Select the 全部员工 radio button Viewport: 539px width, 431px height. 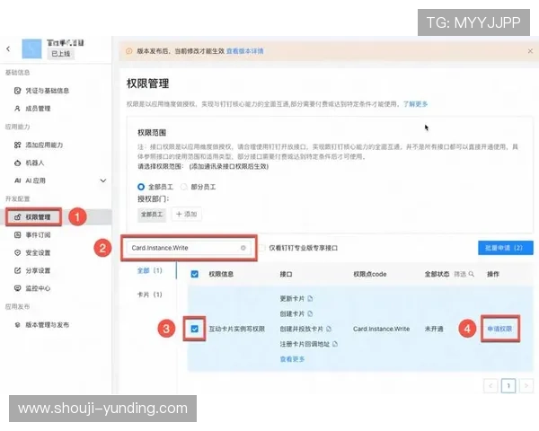click(141, 187)
